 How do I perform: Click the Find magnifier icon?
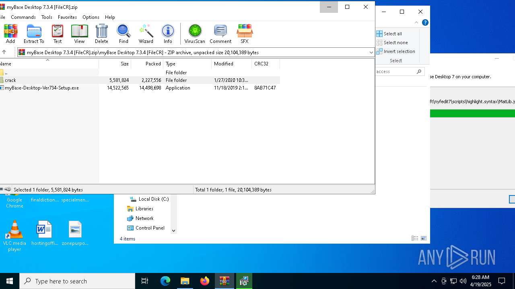(124, 34)
